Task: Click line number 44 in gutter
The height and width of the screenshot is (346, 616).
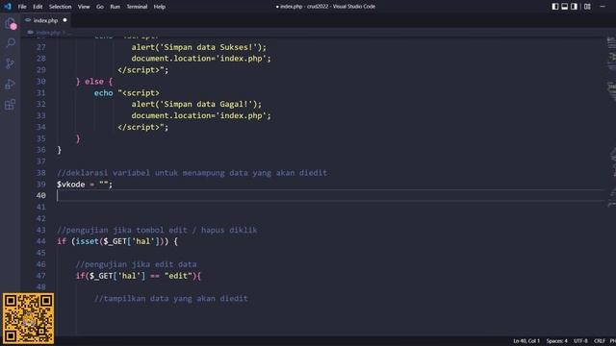Action: tap(40, 241)
